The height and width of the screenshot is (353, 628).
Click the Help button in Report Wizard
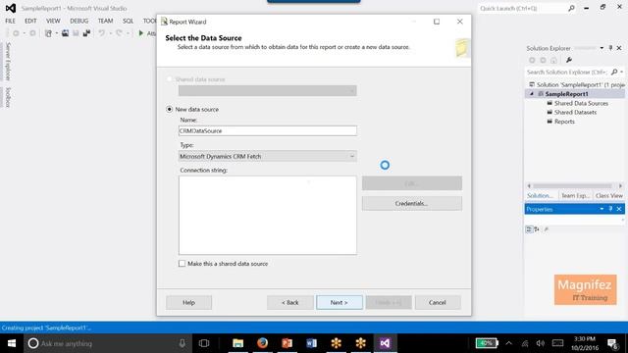coord(188,303)
